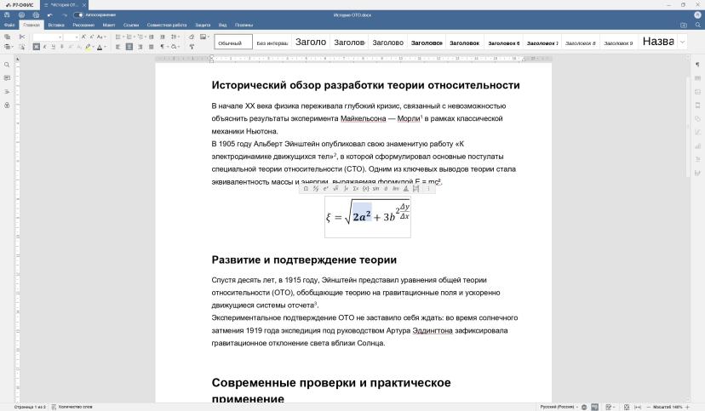Viewport: 705px width, 411px height.
Task: Justify the paragraph
Action: point(152,47)
